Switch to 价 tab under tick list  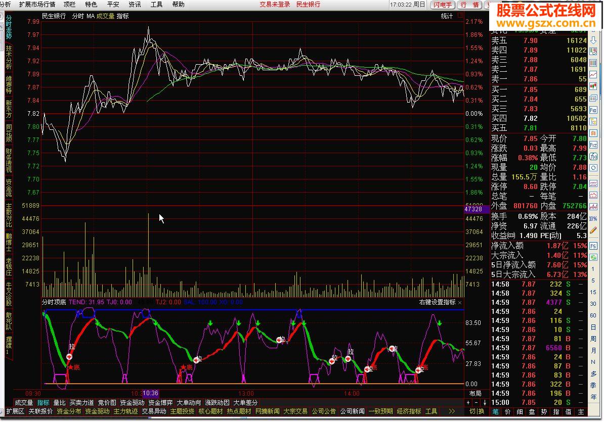508,411
